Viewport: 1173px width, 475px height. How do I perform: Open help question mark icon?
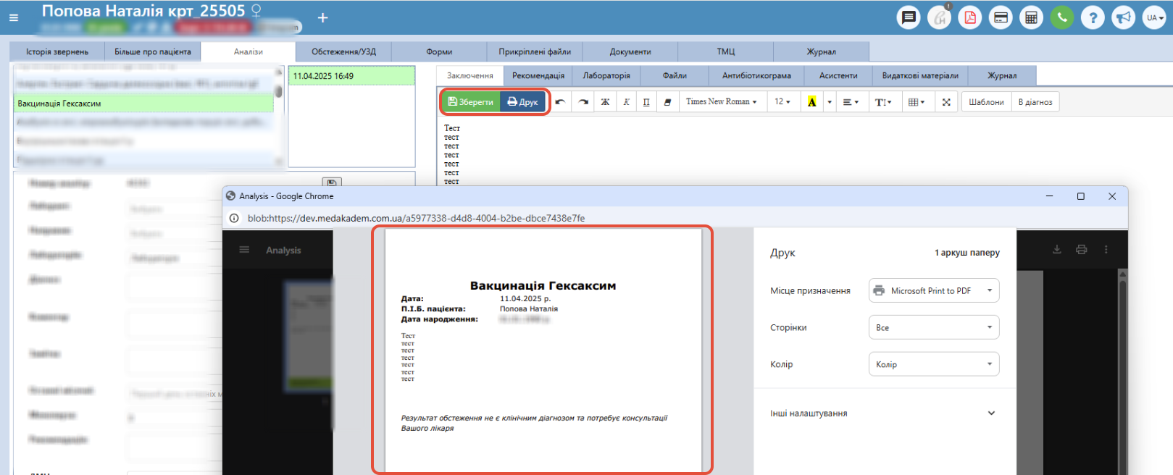(1093, 17)
